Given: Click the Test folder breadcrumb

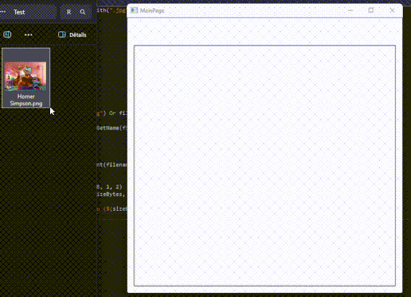Looking at the screenshot, I should 19,12.
